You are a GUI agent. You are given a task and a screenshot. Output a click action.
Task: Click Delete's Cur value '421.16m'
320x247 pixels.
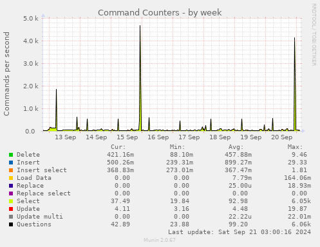click(x=120, y=155)
